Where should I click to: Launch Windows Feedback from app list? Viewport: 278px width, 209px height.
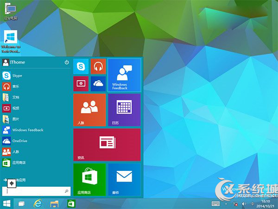coord(36,130)
